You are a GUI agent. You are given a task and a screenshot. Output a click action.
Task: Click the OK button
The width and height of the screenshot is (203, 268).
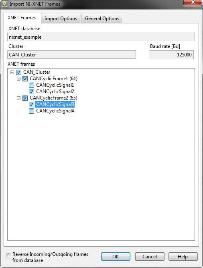tap(116, 257)
